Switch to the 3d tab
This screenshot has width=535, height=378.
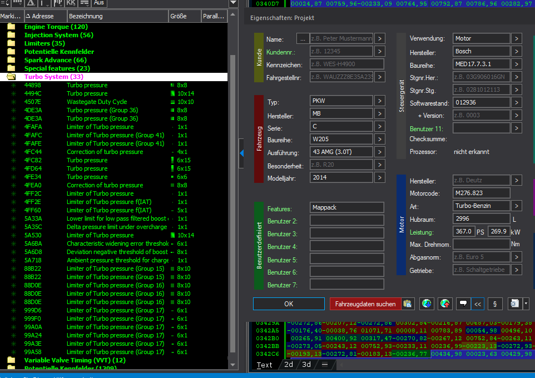coord(306,365)
